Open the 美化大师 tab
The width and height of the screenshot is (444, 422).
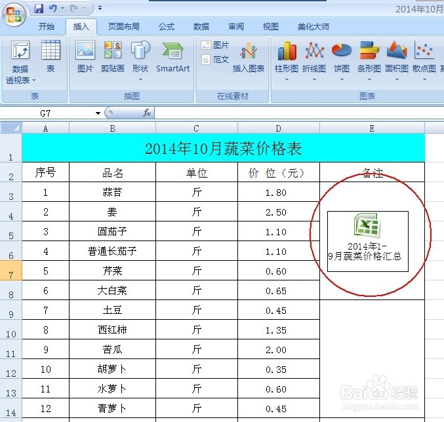313,27
